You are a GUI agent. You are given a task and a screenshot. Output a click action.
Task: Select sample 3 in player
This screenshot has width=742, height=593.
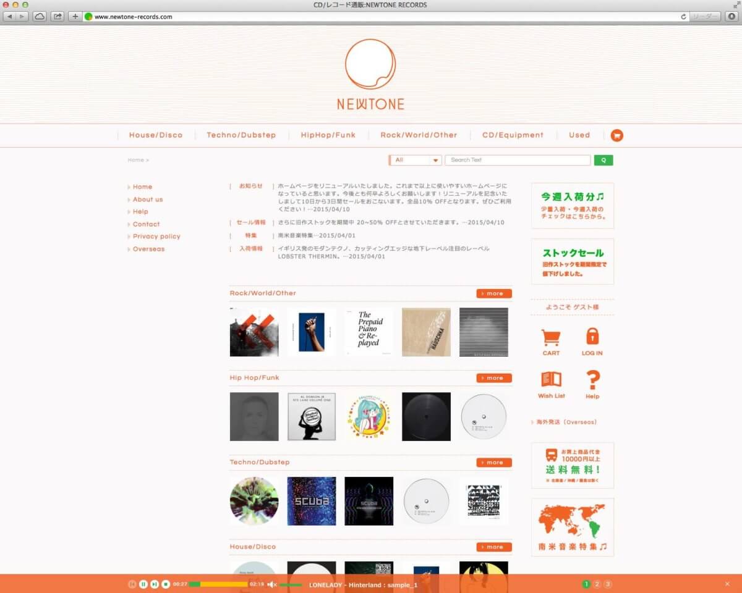(608, 584)
